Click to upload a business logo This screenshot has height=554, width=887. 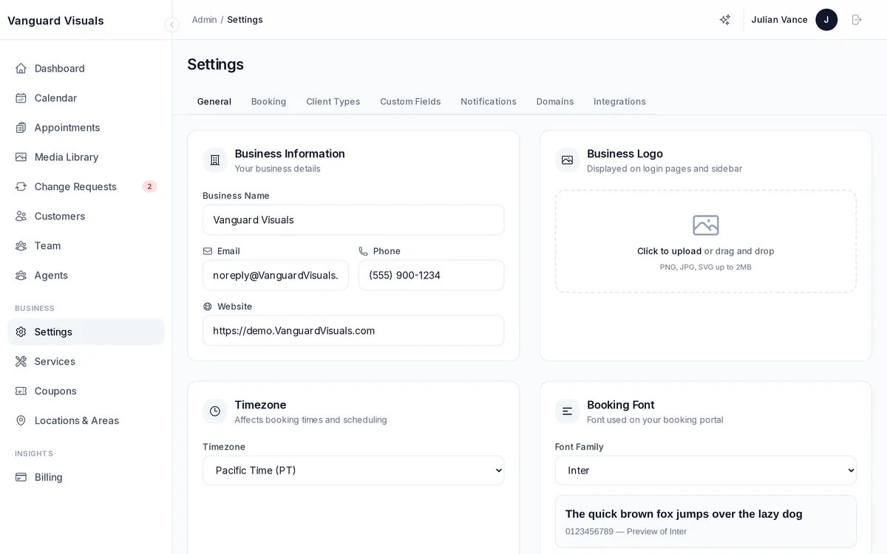coord(705,241)
